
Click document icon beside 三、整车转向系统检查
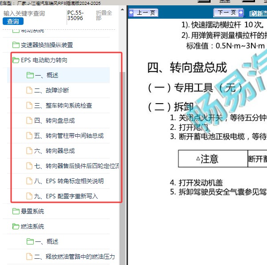tap(29, 105)
